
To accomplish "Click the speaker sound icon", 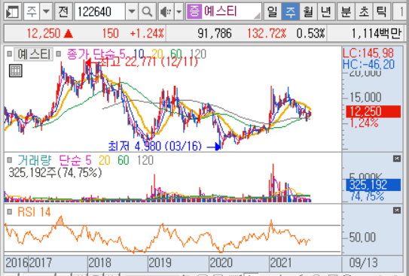I will 166,12.
